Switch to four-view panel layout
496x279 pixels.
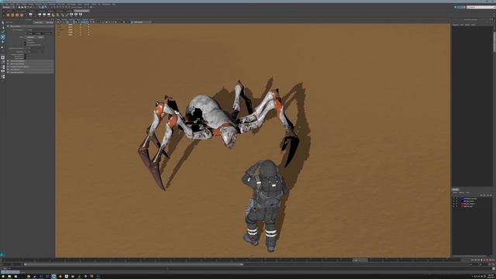click(x=3, y=62)
